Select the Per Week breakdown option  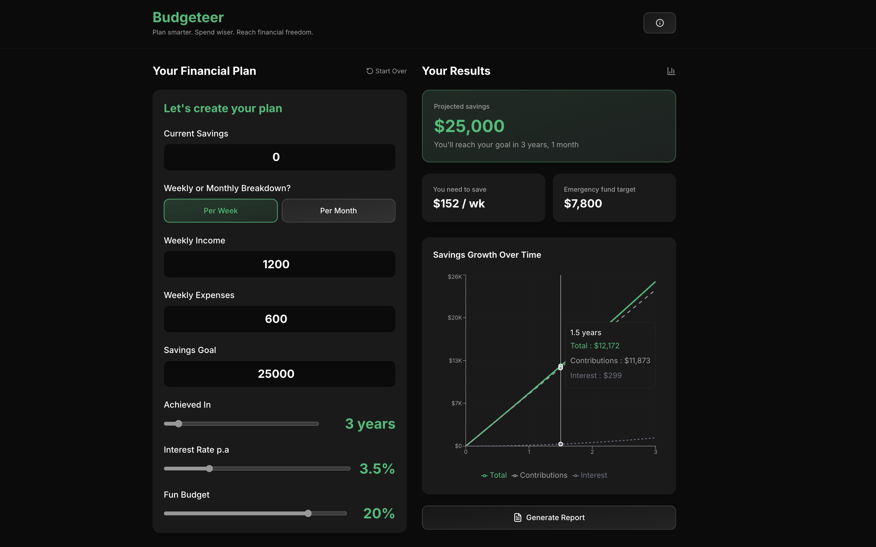pyautogui.click(x=221, y=211)
